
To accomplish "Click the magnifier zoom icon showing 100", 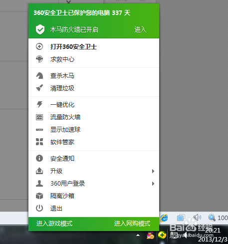I will pos(212,218).
